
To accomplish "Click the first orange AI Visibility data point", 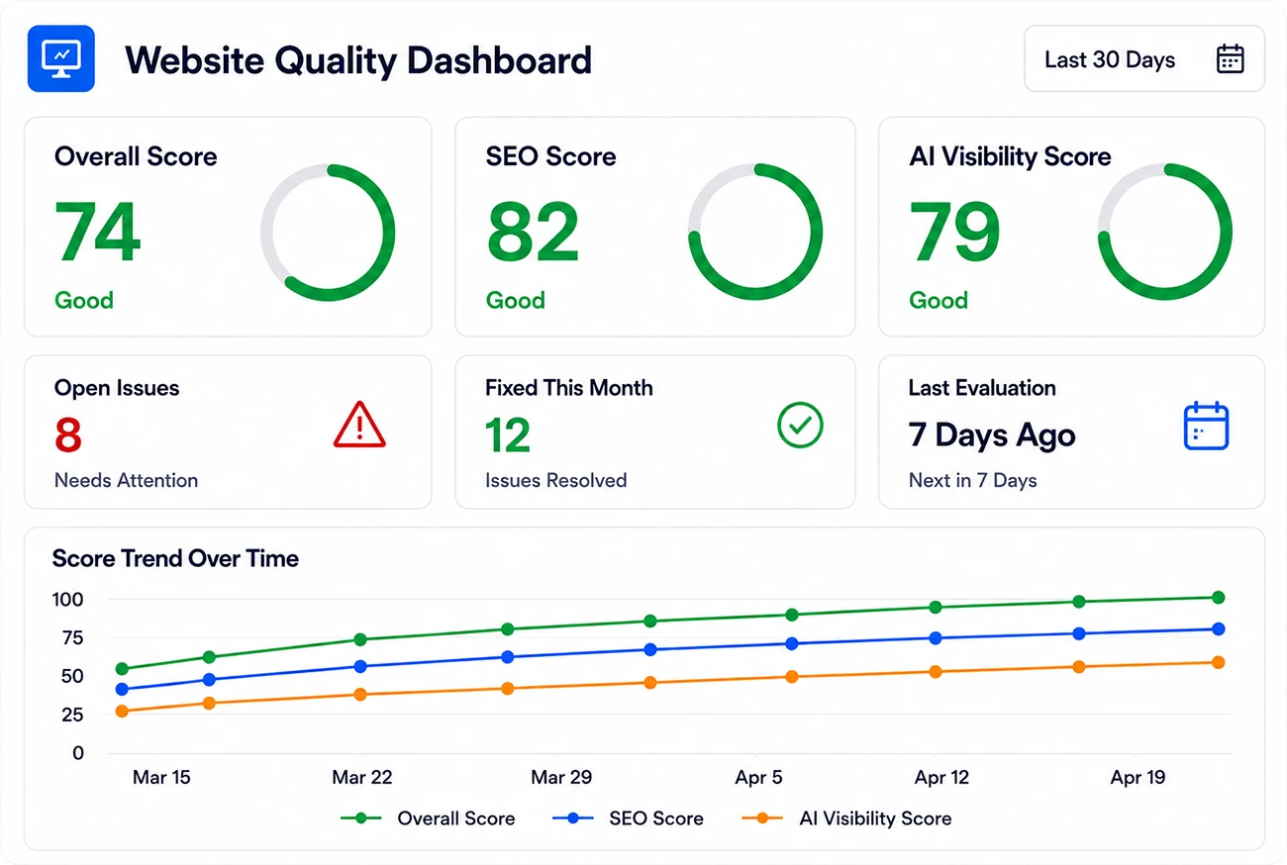I will tap(123, 711).
